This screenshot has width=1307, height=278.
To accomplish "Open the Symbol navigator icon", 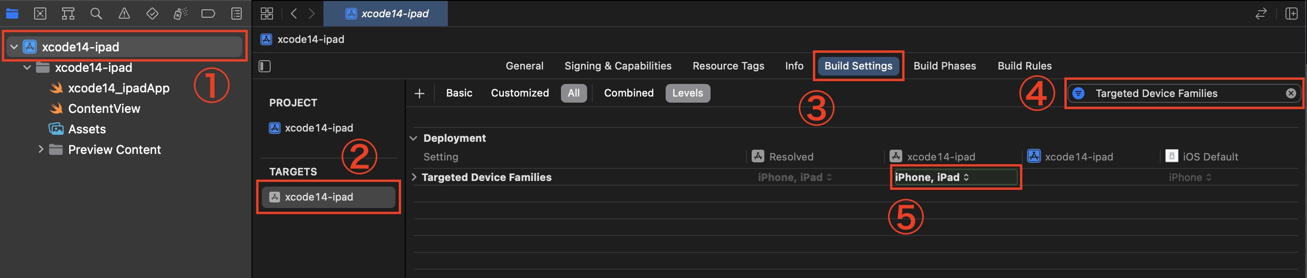I will point(68,14).
